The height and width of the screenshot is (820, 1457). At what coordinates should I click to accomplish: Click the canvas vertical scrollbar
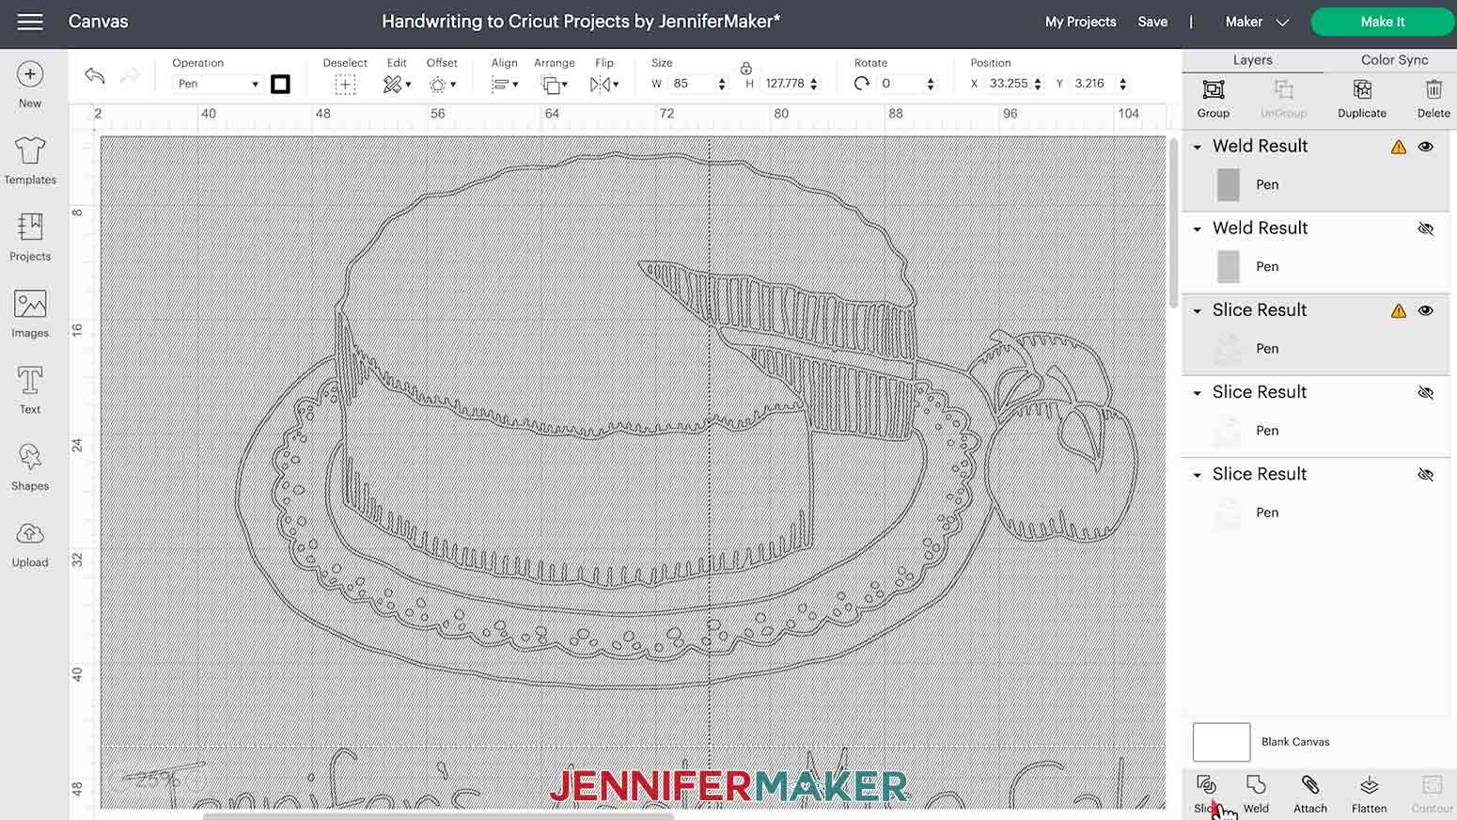pos(1173,221)
